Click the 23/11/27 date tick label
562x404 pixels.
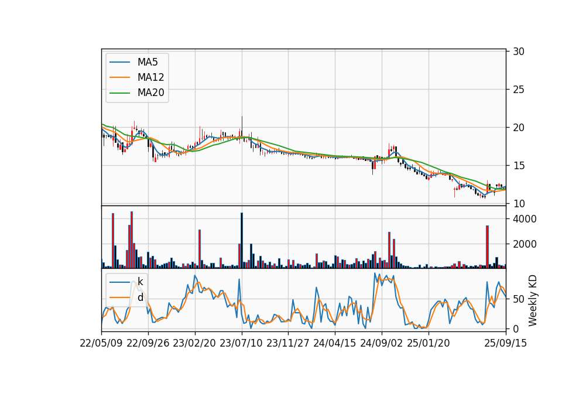(288, 343)
